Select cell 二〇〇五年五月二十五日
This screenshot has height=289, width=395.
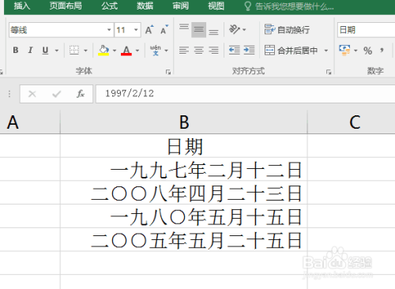pyautogui.click(x=184, y=240)
